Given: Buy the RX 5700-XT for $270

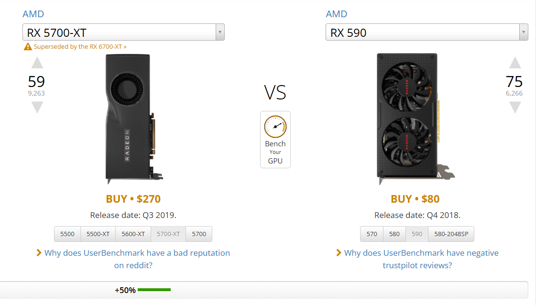Looking at the screenshot, I should (x=133, y=199).
